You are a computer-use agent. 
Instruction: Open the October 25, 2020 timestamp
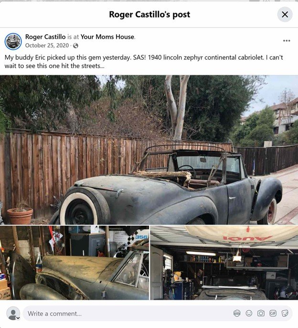point(47,45)
